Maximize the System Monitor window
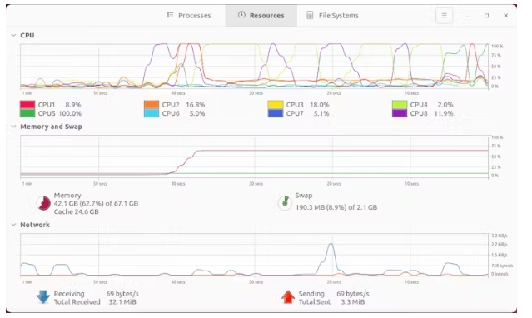The height and width of the screenshot is (318, 532). 486,16
